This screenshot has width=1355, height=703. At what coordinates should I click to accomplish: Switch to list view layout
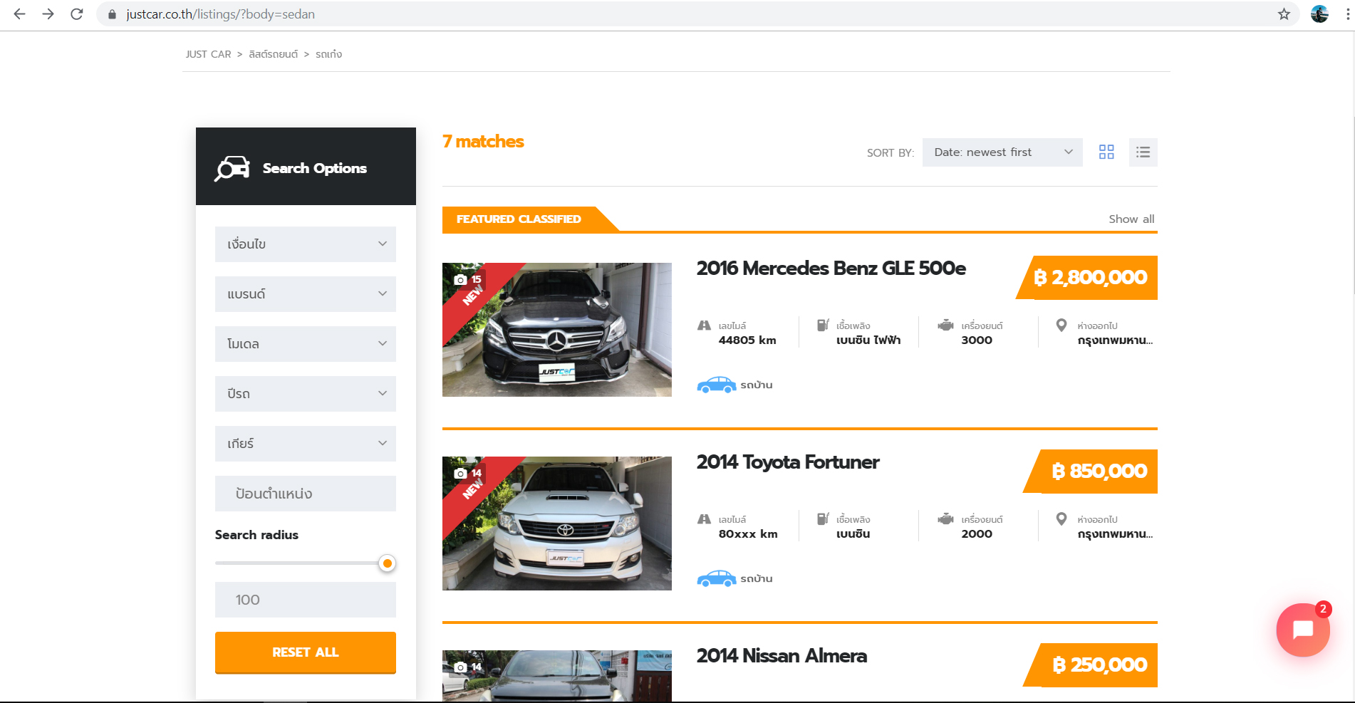(x=1143, y=152)
